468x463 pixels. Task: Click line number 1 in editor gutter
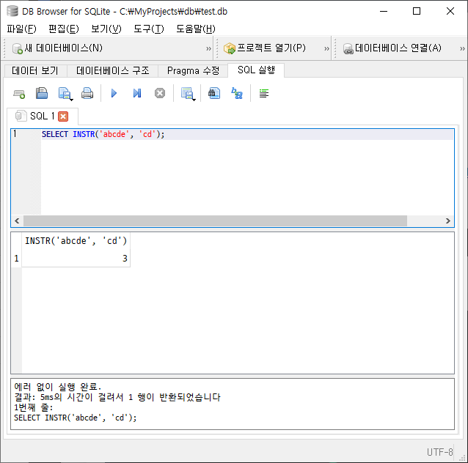[15, 134]
